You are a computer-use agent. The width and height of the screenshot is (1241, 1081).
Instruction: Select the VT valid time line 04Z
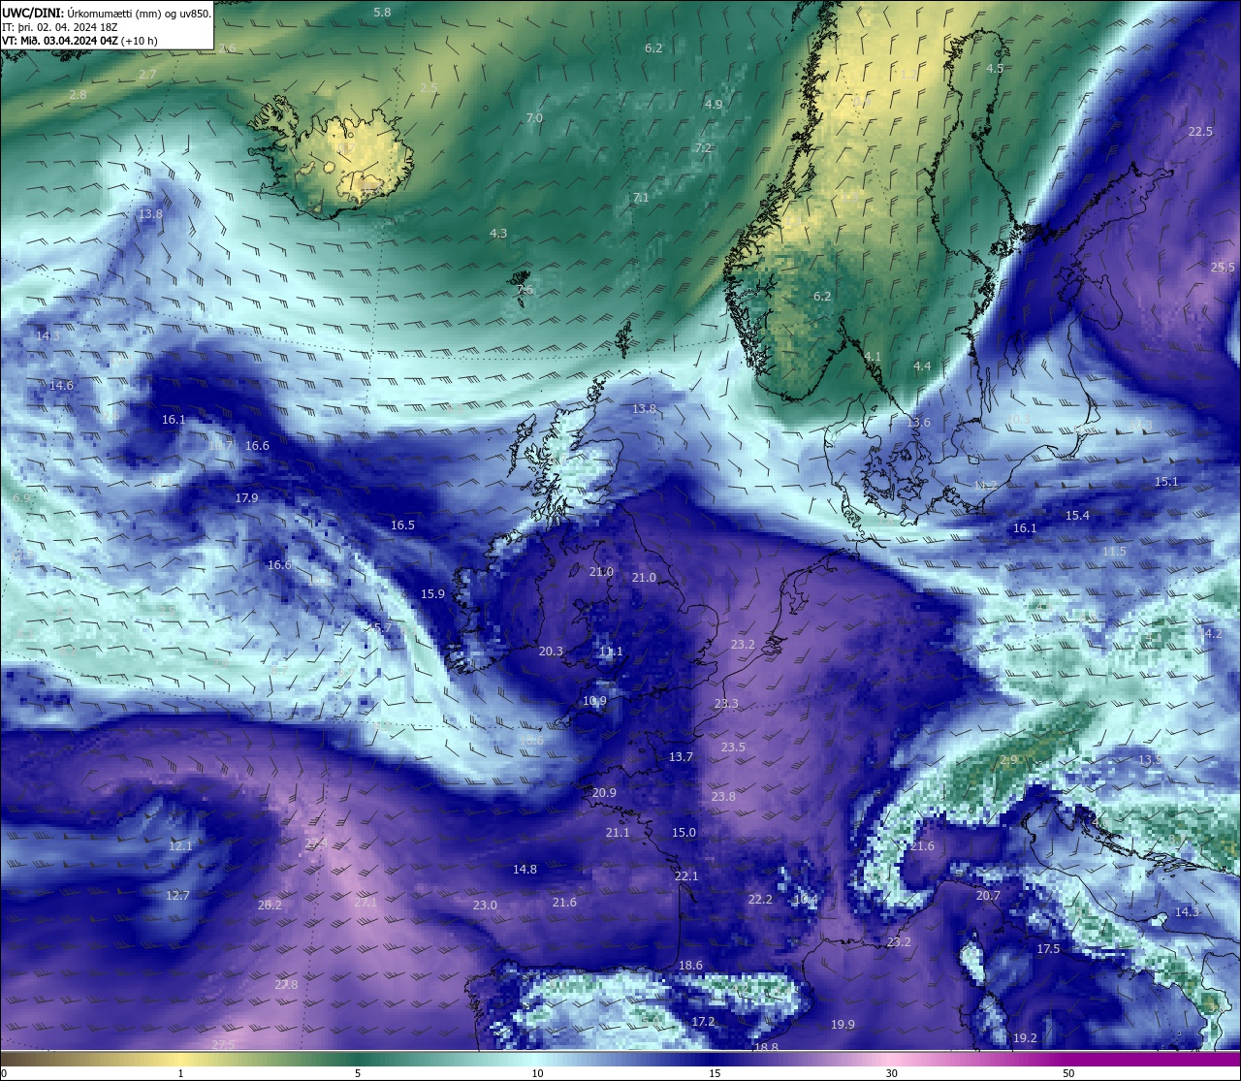pos(80,41)
